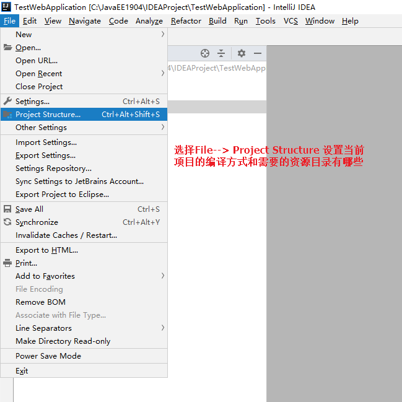Choose Export Project to Eclipse...
The height and width of the screenshot is (402, 402).
(84, 194)
